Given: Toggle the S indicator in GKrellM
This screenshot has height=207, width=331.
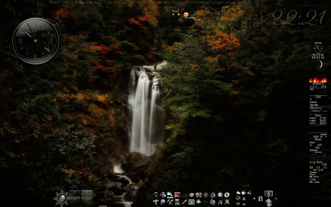Looking at the screenshot, I should 325,167.
